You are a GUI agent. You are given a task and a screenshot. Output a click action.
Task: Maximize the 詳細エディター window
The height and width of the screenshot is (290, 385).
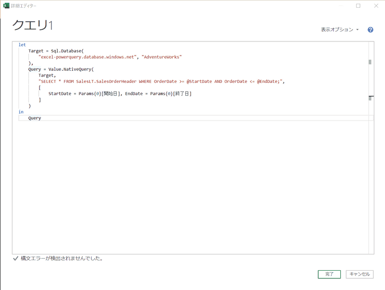point(358,6)
